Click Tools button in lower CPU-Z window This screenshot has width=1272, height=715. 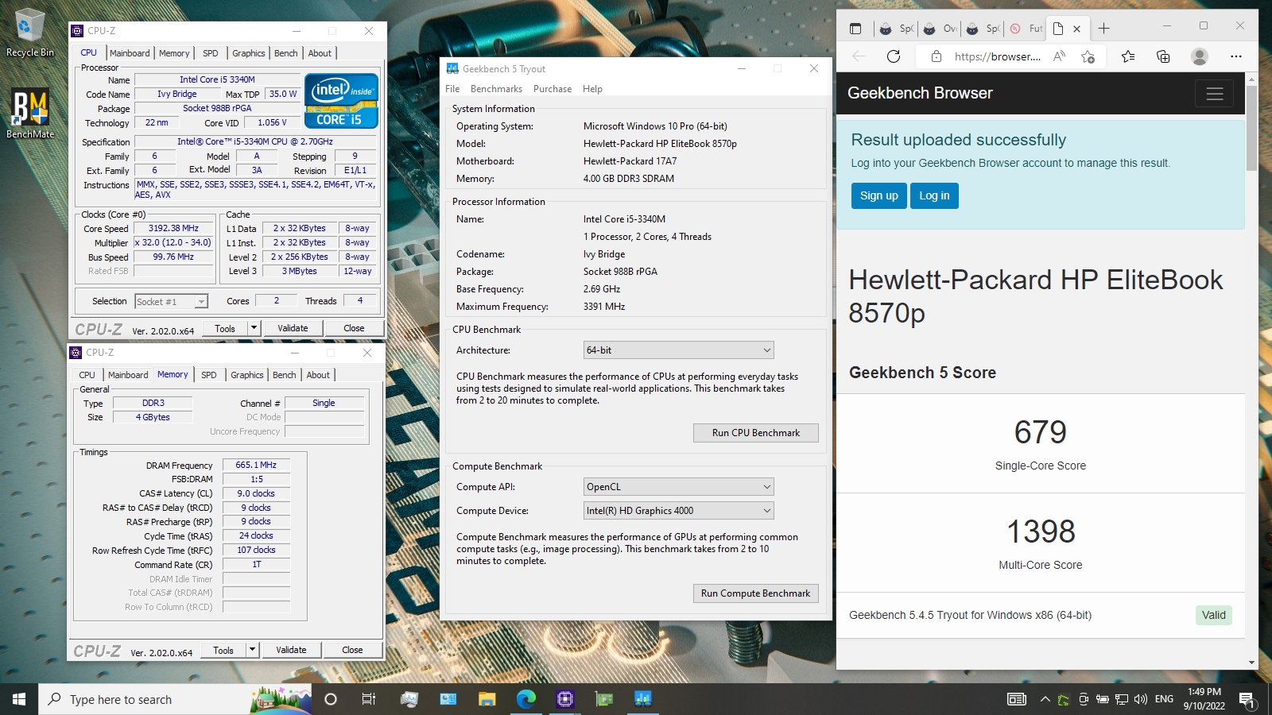(x=223, y=650)
